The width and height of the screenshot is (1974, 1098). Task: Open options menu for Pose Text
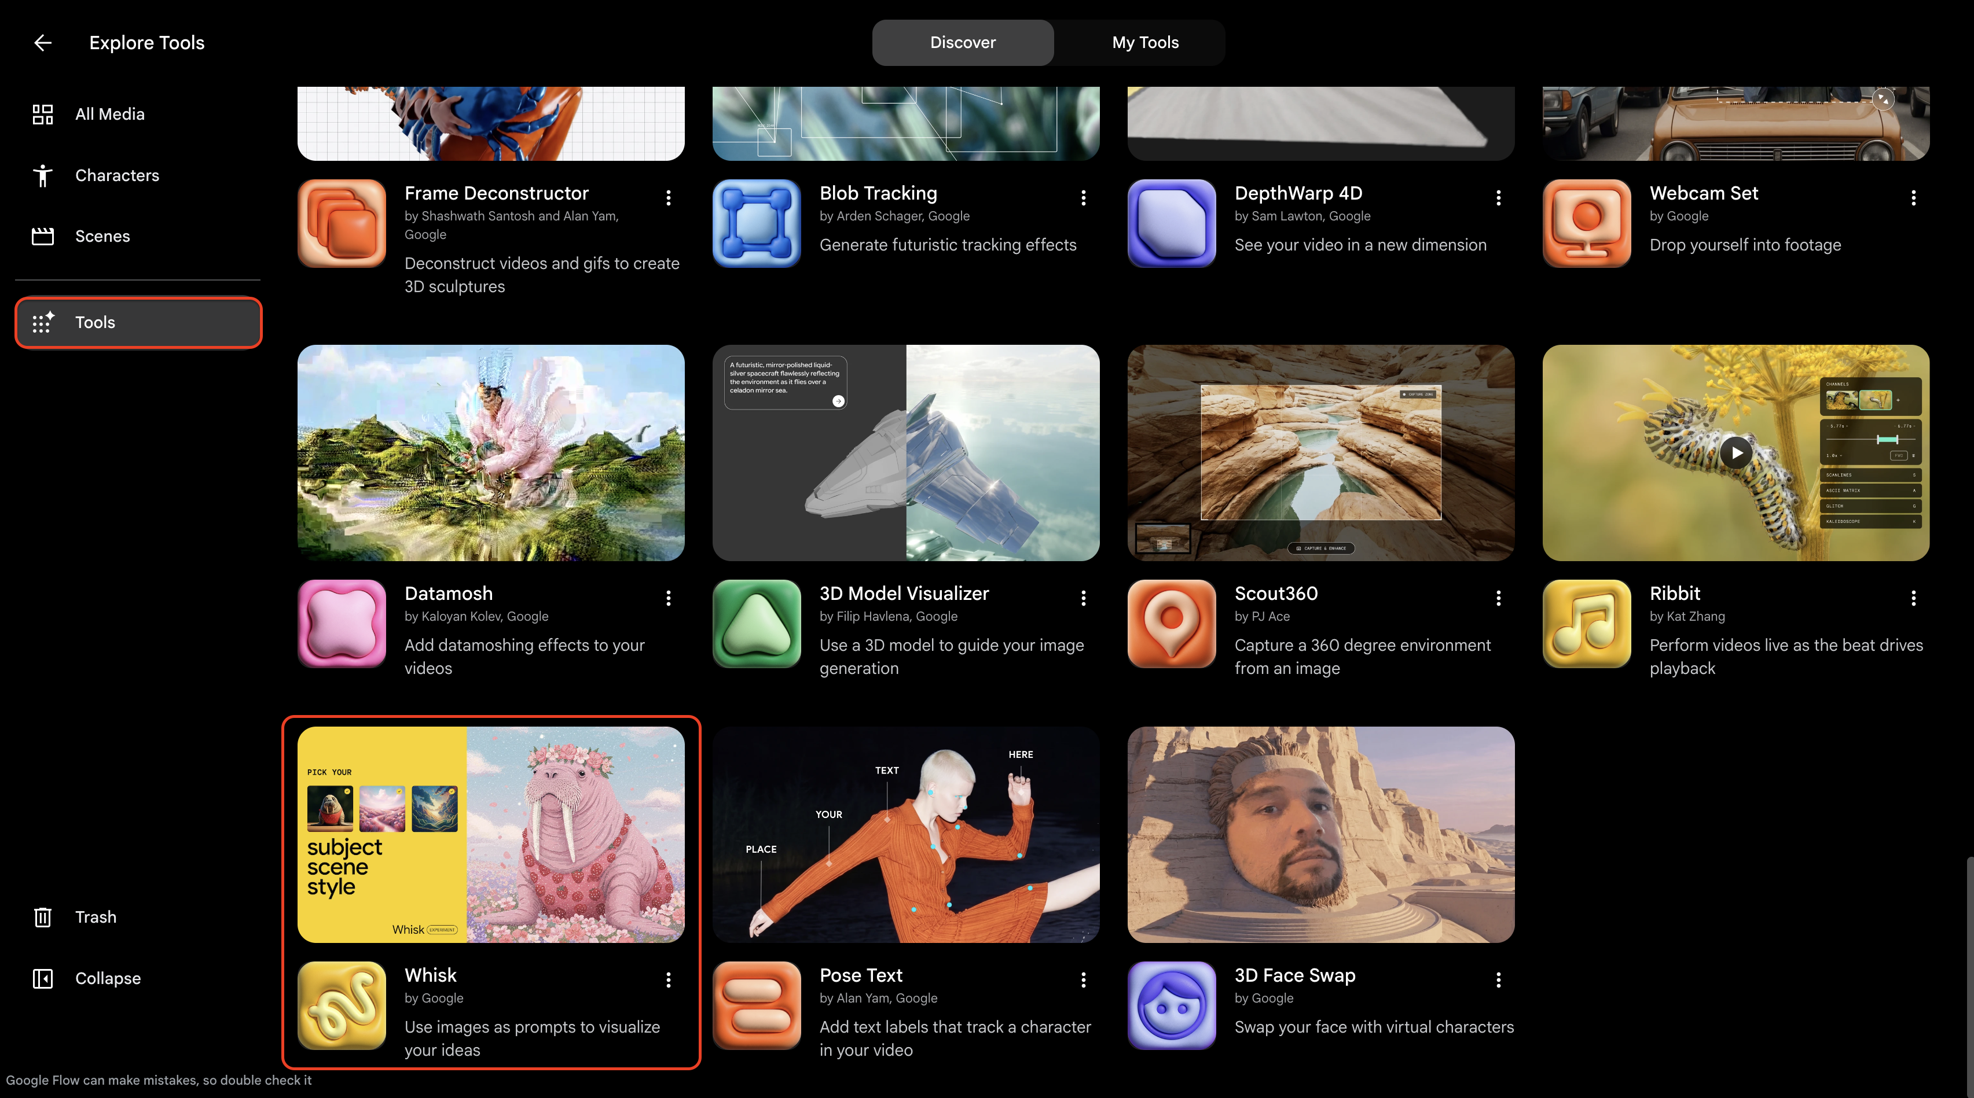tap(1084, 979)
